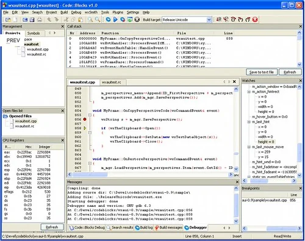Image resolution: width=305 pixels, height=241 pixels.
Task: Click the left scroll arrow of Management tabs
Action: tap(49, 33)
